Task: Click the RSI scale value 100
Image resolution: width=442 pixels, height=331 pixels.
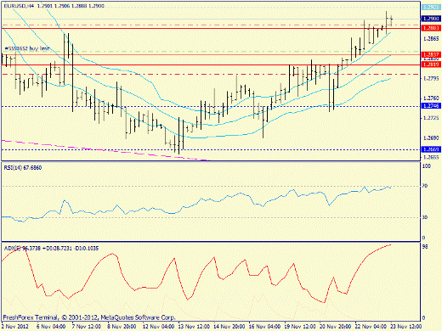Action: click(427, 166)
